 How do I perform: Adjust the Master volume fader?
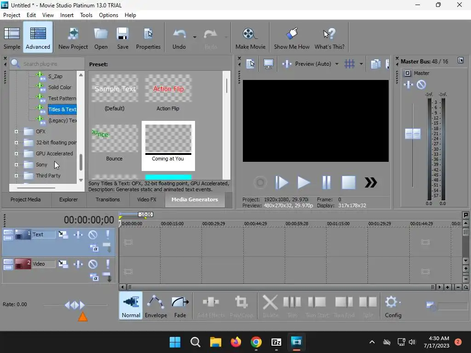tap(413, 134)
